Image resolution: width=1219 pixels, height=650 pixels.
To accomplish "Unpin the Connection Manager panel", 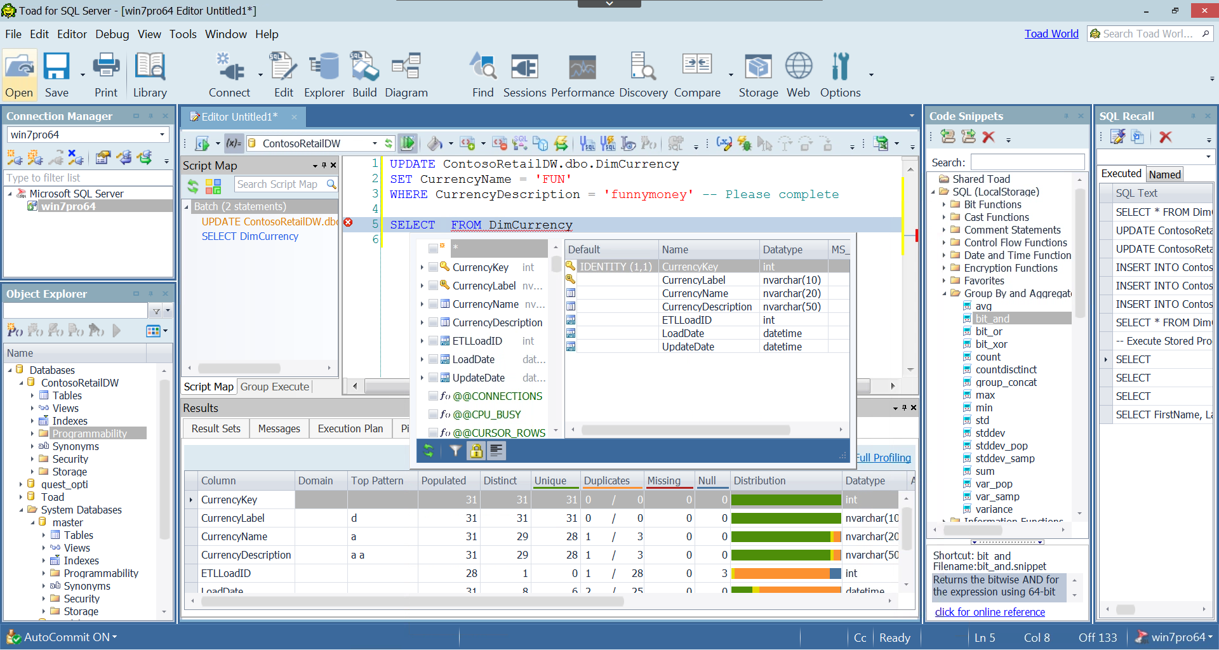I will 150,116.
